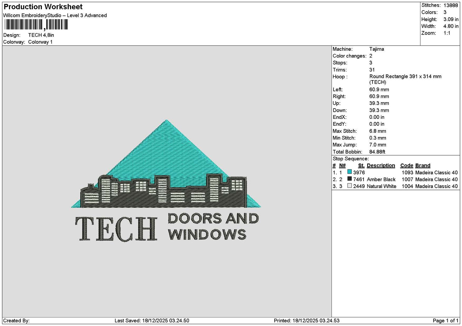Screen dimensions: 462x326
Task: Click the Min Stitch value '0.3 mm'
Action: (378, 138)
